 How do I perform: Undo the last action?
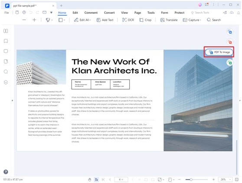pos(31,12)
